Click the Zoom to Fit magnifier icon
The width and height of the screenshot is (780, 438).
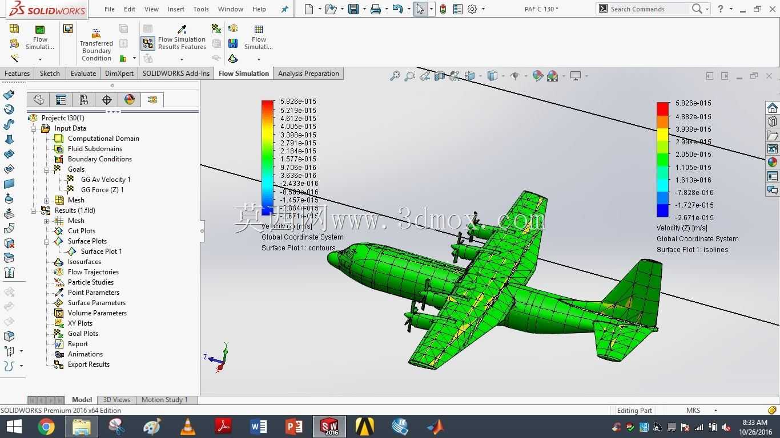pos(395,76)
